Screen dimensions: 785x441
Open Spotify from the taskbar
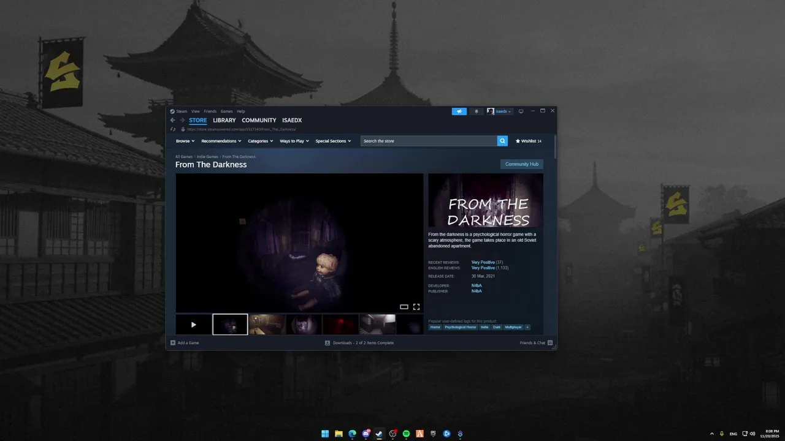[x=406, y=434]
